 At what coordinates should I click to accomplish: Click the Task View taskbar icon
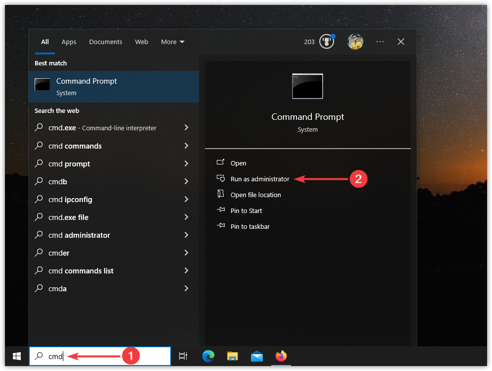183,356
